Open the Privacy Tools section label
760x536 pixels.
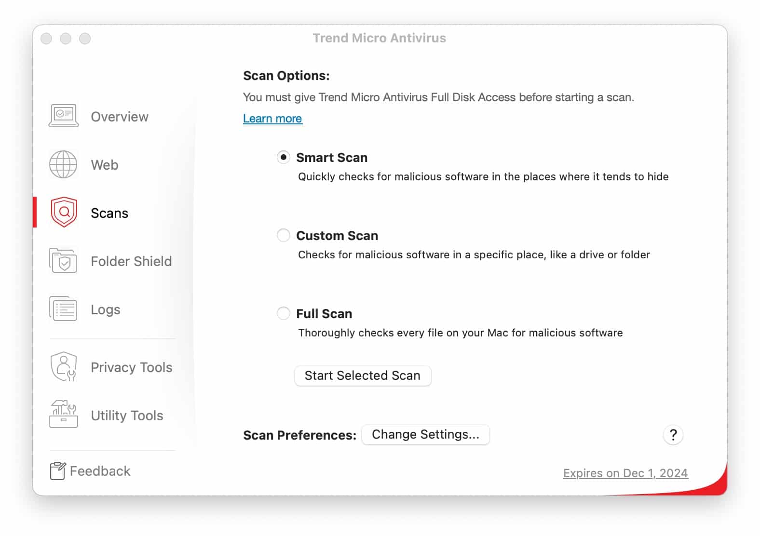(132, 367)
